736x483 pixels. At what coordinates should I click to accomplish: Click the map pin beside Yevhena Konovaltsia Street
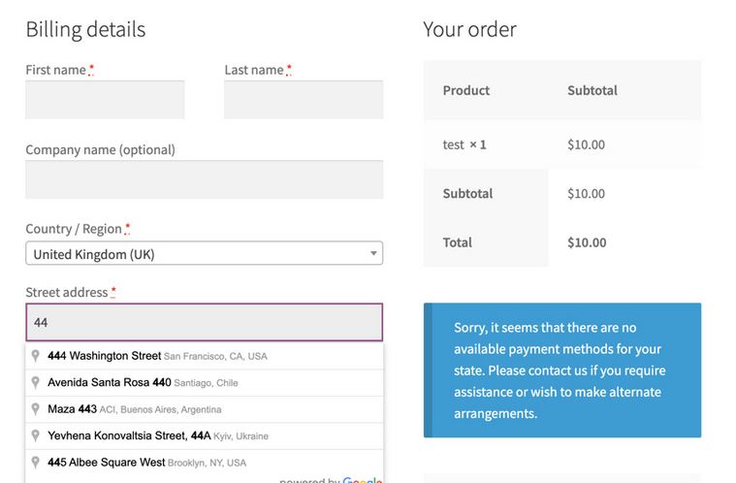point(35,435)
